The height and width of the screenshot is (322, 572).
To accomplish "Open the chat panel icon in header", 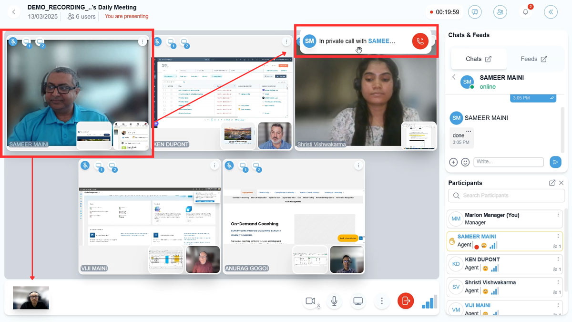I will 474,12.
